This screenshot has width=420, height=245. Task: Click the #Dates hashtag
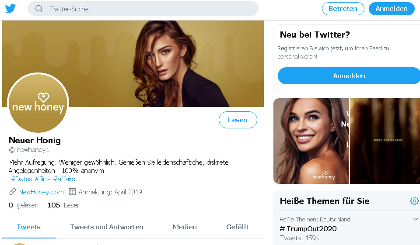pos(22,179)
